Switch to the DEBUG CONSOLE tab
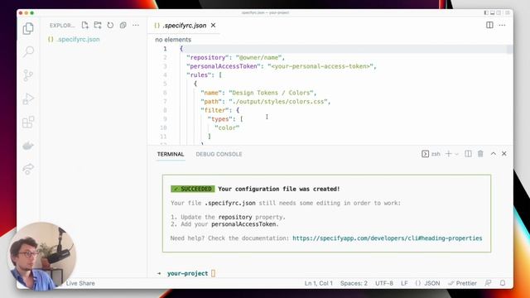The height and width of the screenshot is (298, 530). click(x=219, y=154)
